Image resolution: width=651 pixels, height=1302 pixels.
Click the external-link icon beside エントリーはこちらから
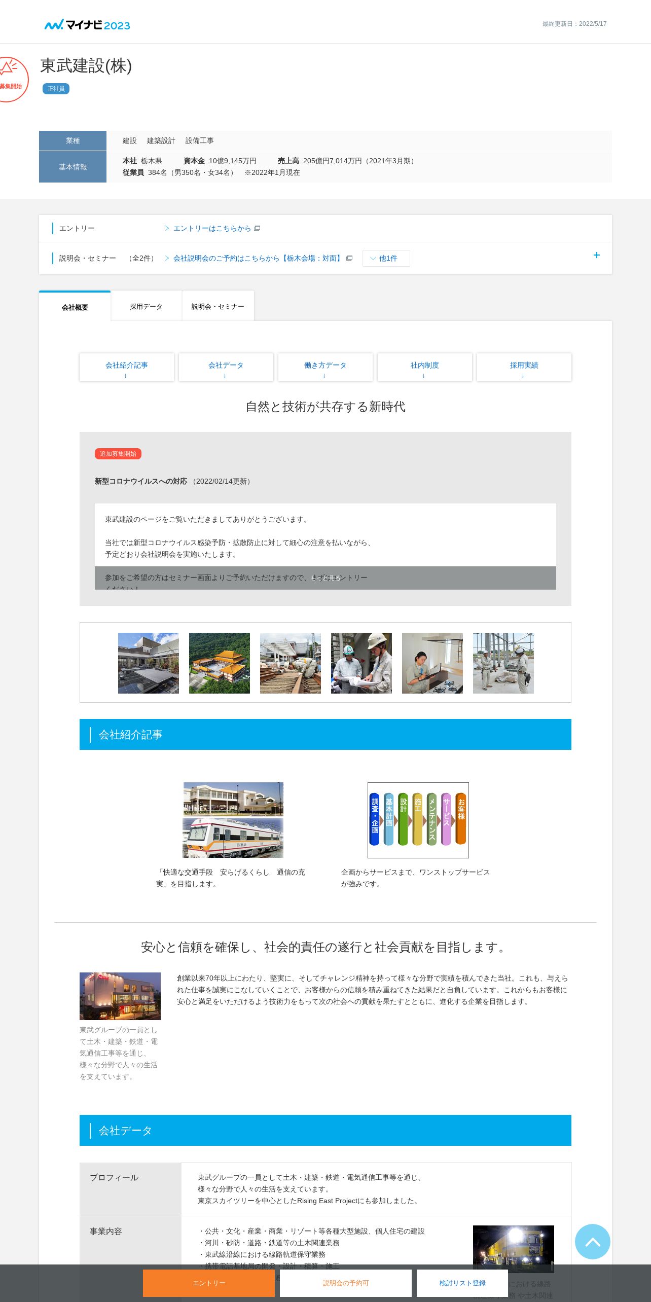[257, 228]
